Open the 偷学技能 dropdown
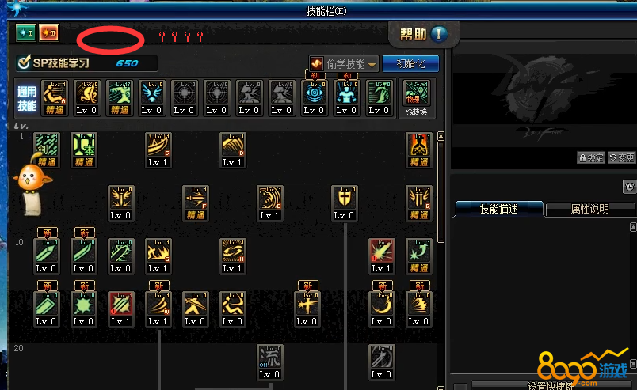 (x=344, y=64)
